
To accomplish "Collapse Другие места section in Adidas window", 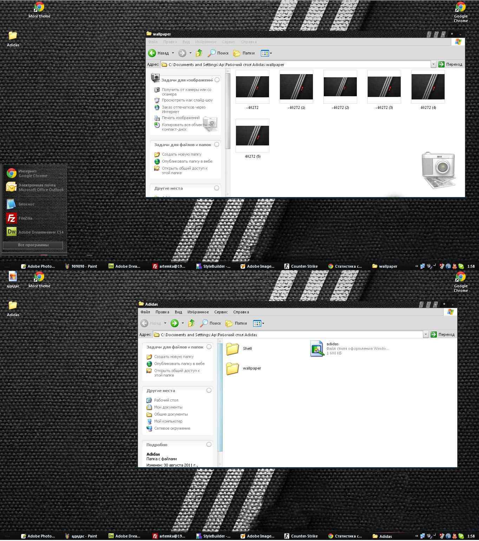I will pyautogui.click(x=209, y=390).
